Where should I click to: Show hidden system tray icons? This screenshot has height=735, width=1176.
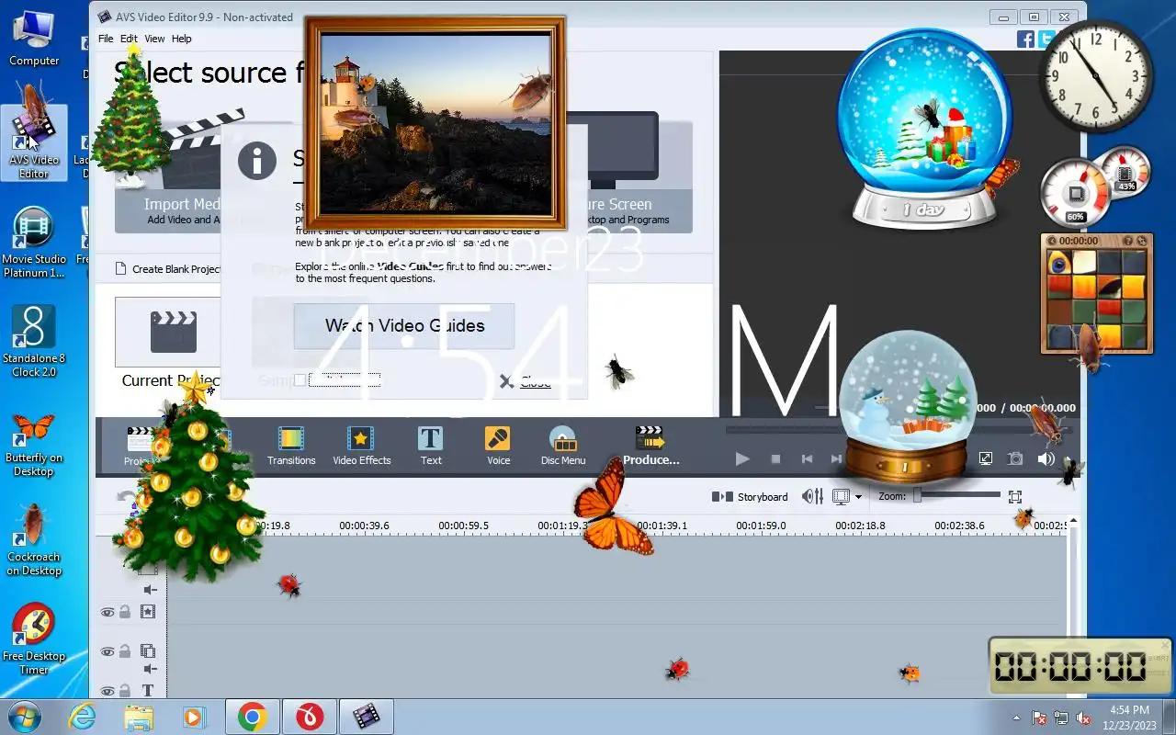pos(1016,718)
